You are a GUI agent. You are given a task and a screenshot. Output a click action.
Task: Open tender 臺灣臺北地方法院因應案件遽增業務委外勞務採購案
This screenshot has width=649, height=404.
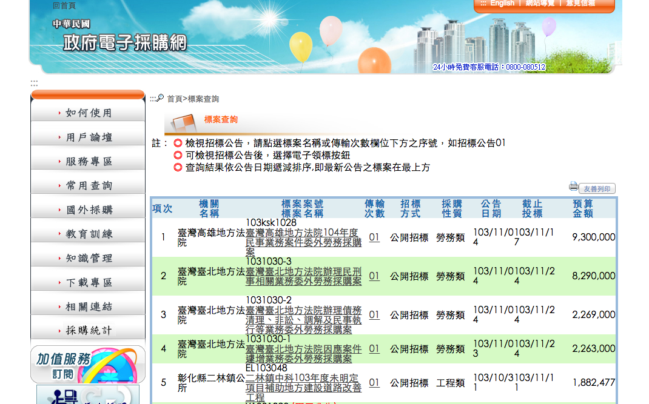coord(303,354)
